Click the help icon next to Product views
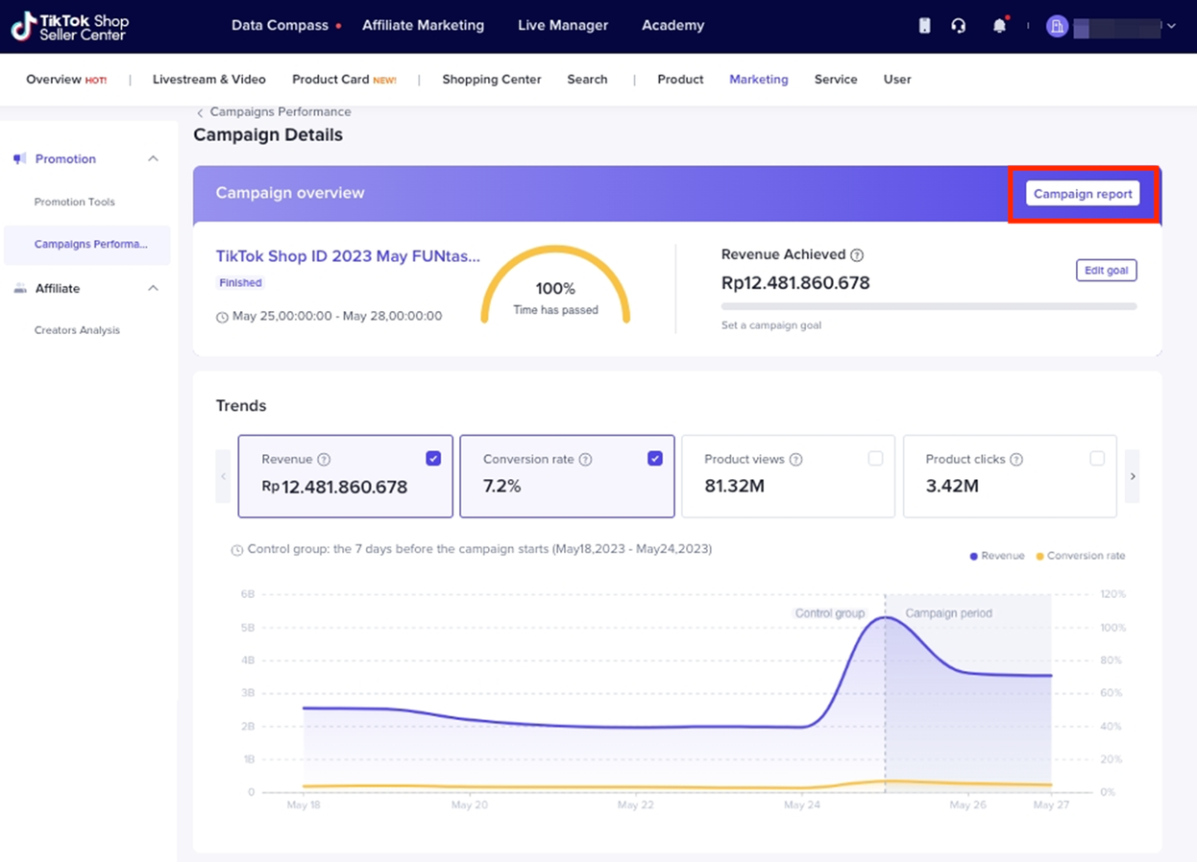Image resolution: width=1197 pixels, height=862 pixels. [x=795, y=460]
